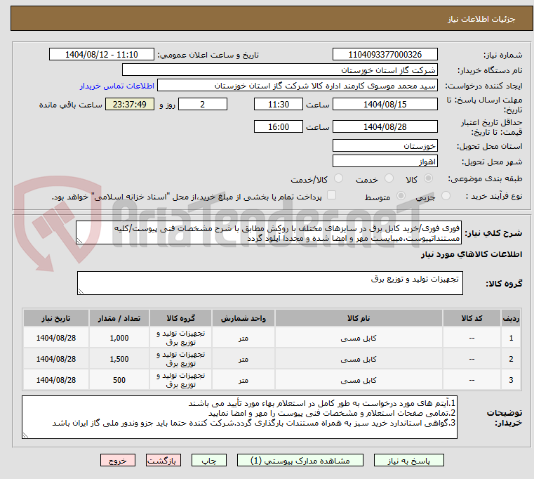
Task: Select the خدمت radio button
Action: pyautogui.click(x=389, y=178)
